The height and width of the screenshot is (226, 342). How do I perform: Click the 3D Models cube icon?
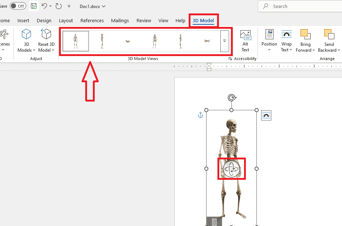pyautogui.click(x=26, y=34)
